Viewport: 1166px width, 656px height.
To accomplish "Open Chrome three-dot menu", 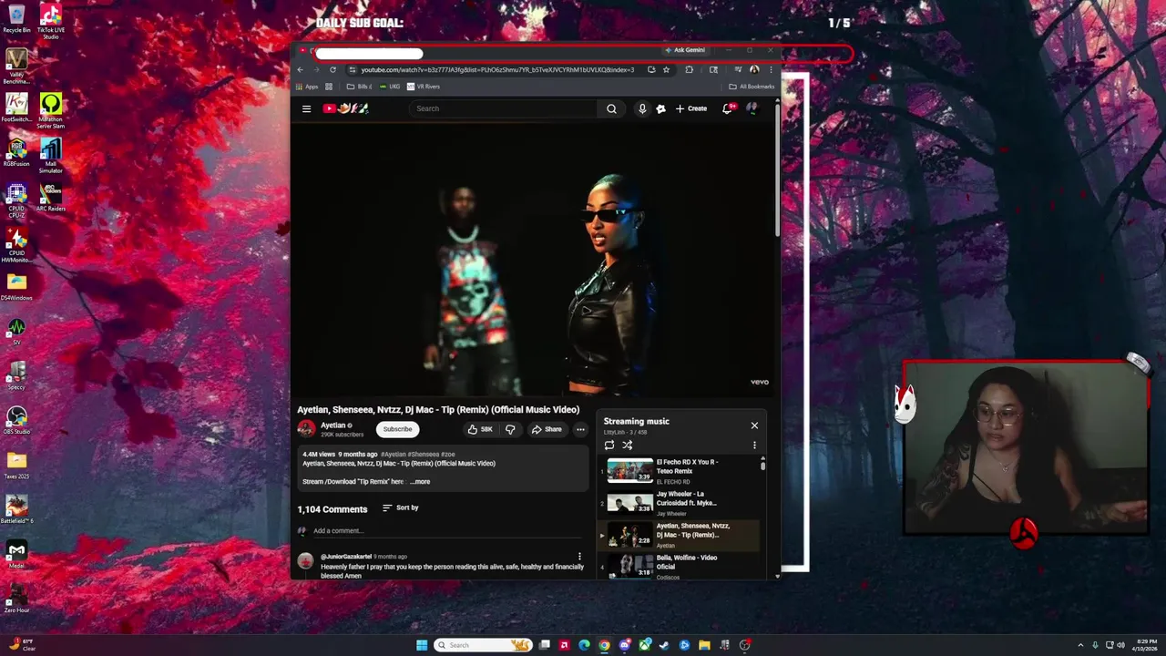I will [x=771, y=70].
